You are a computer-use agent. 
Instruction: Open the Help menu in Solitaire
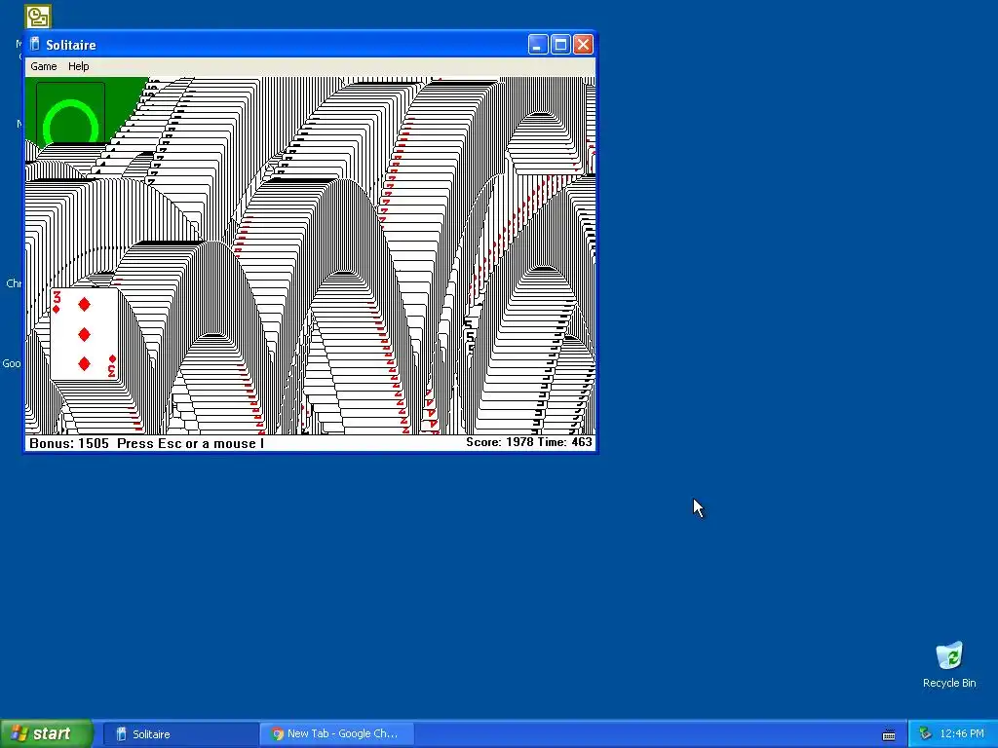pos(78,66)
